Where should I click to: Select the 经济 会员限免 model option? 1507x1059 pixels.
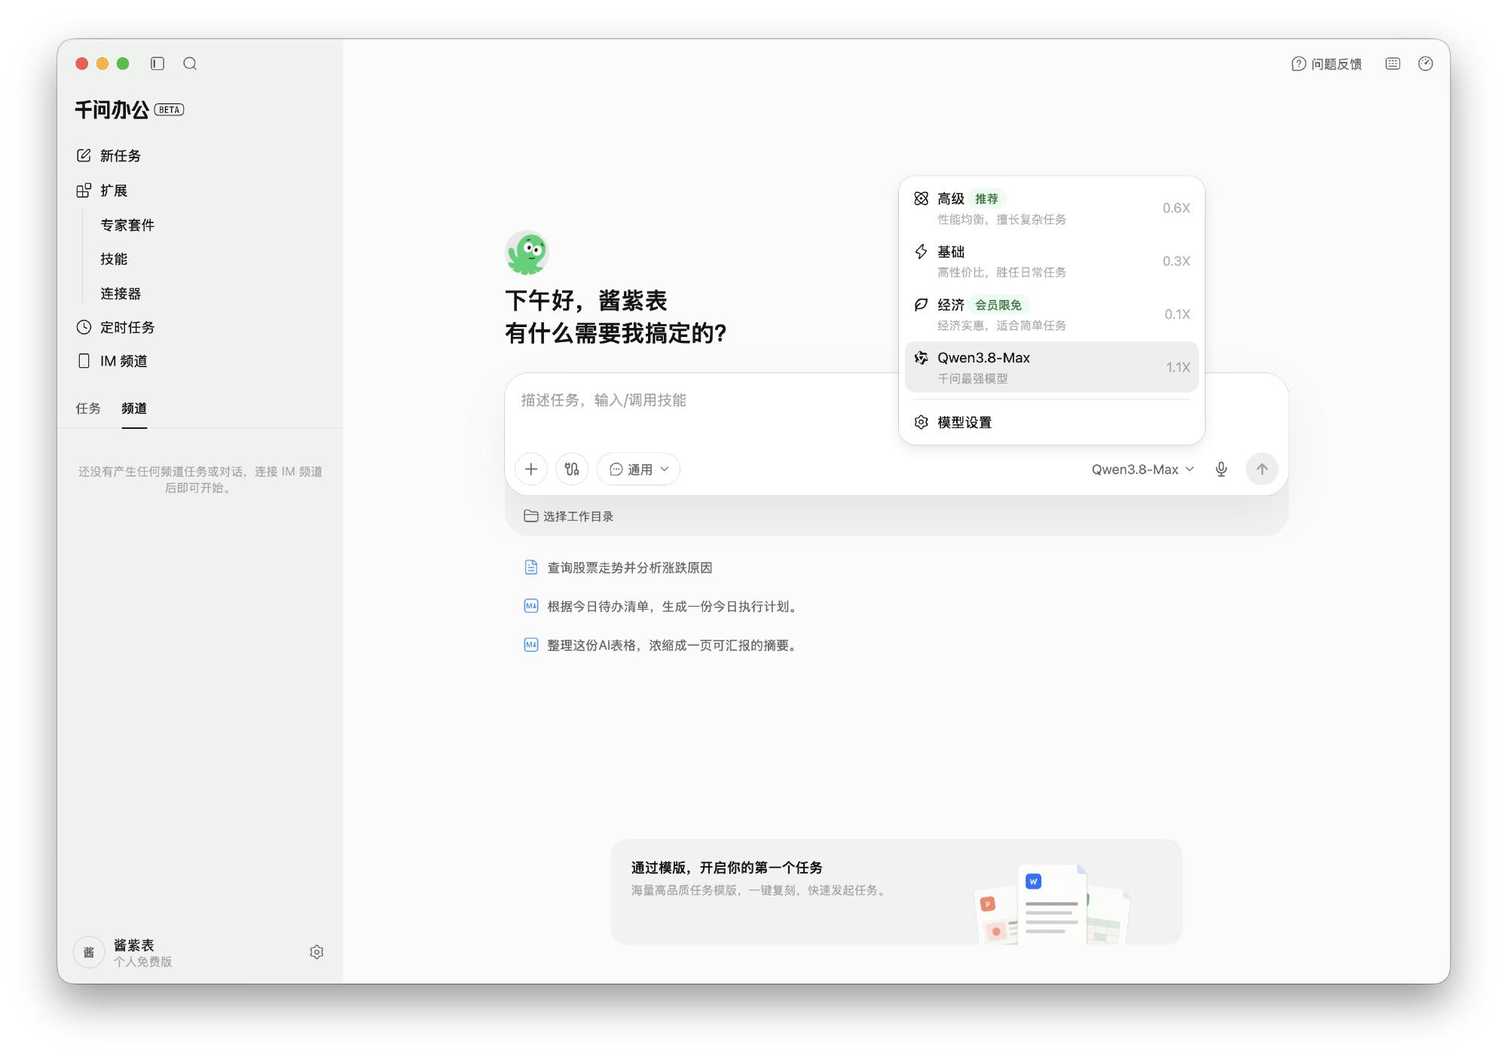[1051, 314]
